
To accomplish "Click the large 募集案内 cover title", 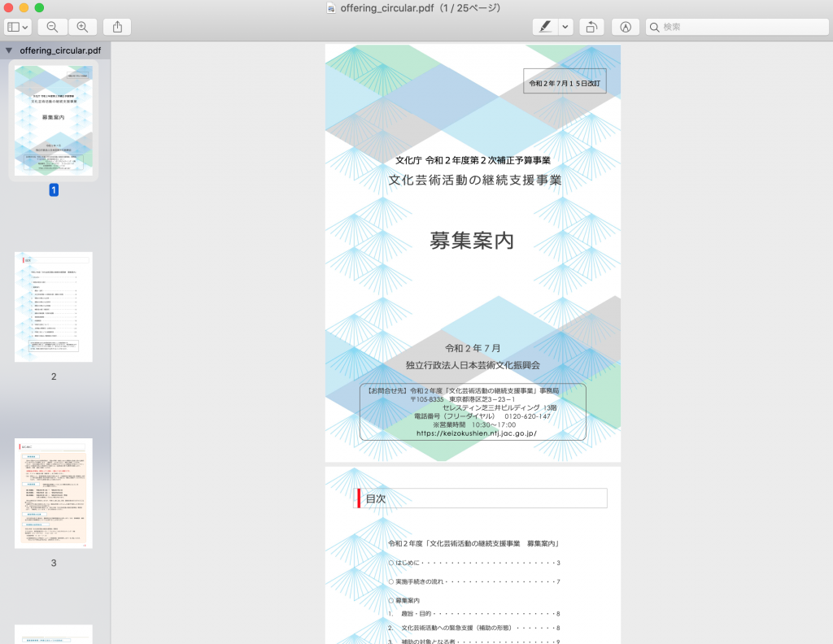I will pyautogui.click(x=472, y=241).
